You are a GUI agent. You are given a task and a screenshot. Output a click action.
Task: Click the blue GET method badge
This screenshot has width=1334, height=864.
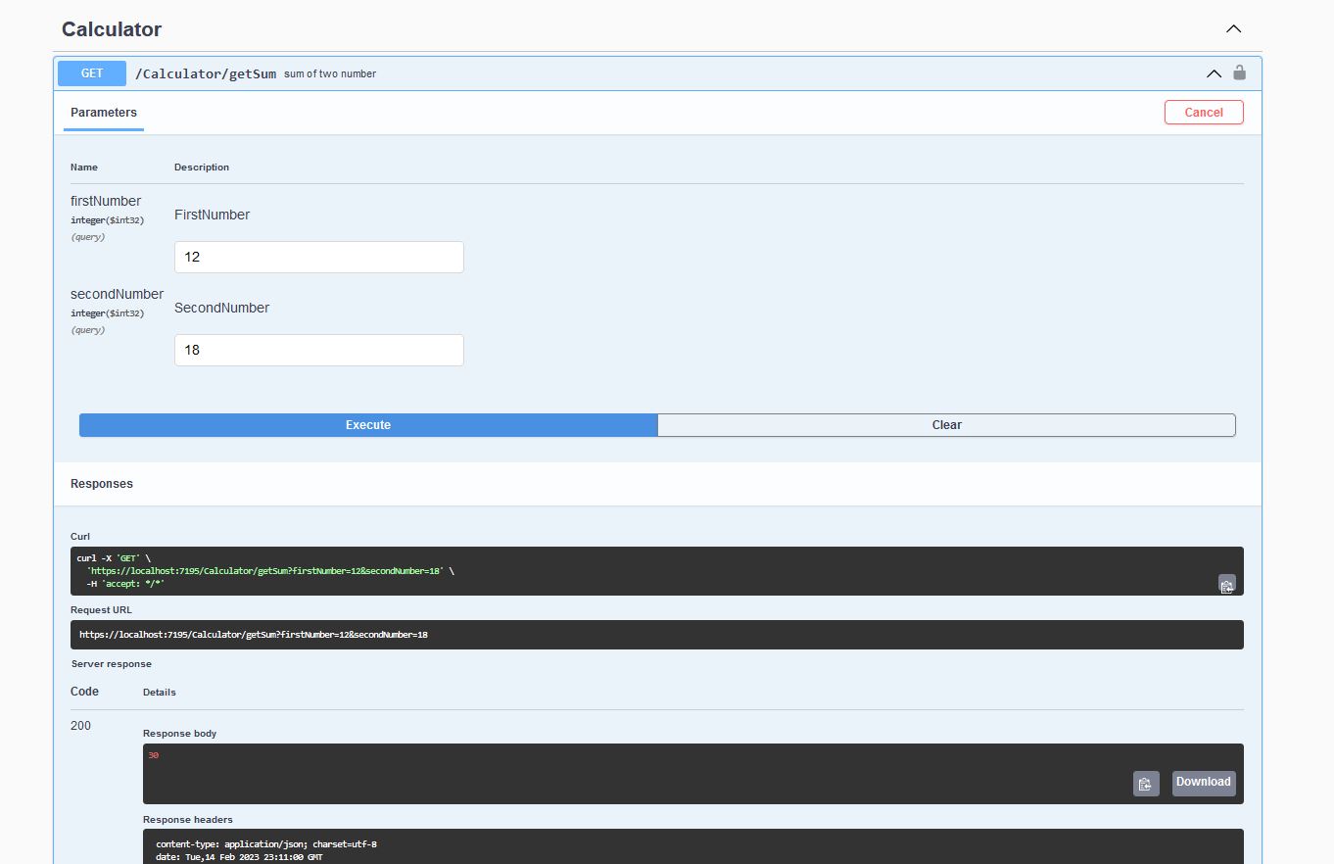click(91, 72)
